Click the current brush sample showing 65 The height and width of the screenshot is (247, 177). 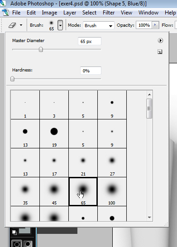click(x=52, y=25)
